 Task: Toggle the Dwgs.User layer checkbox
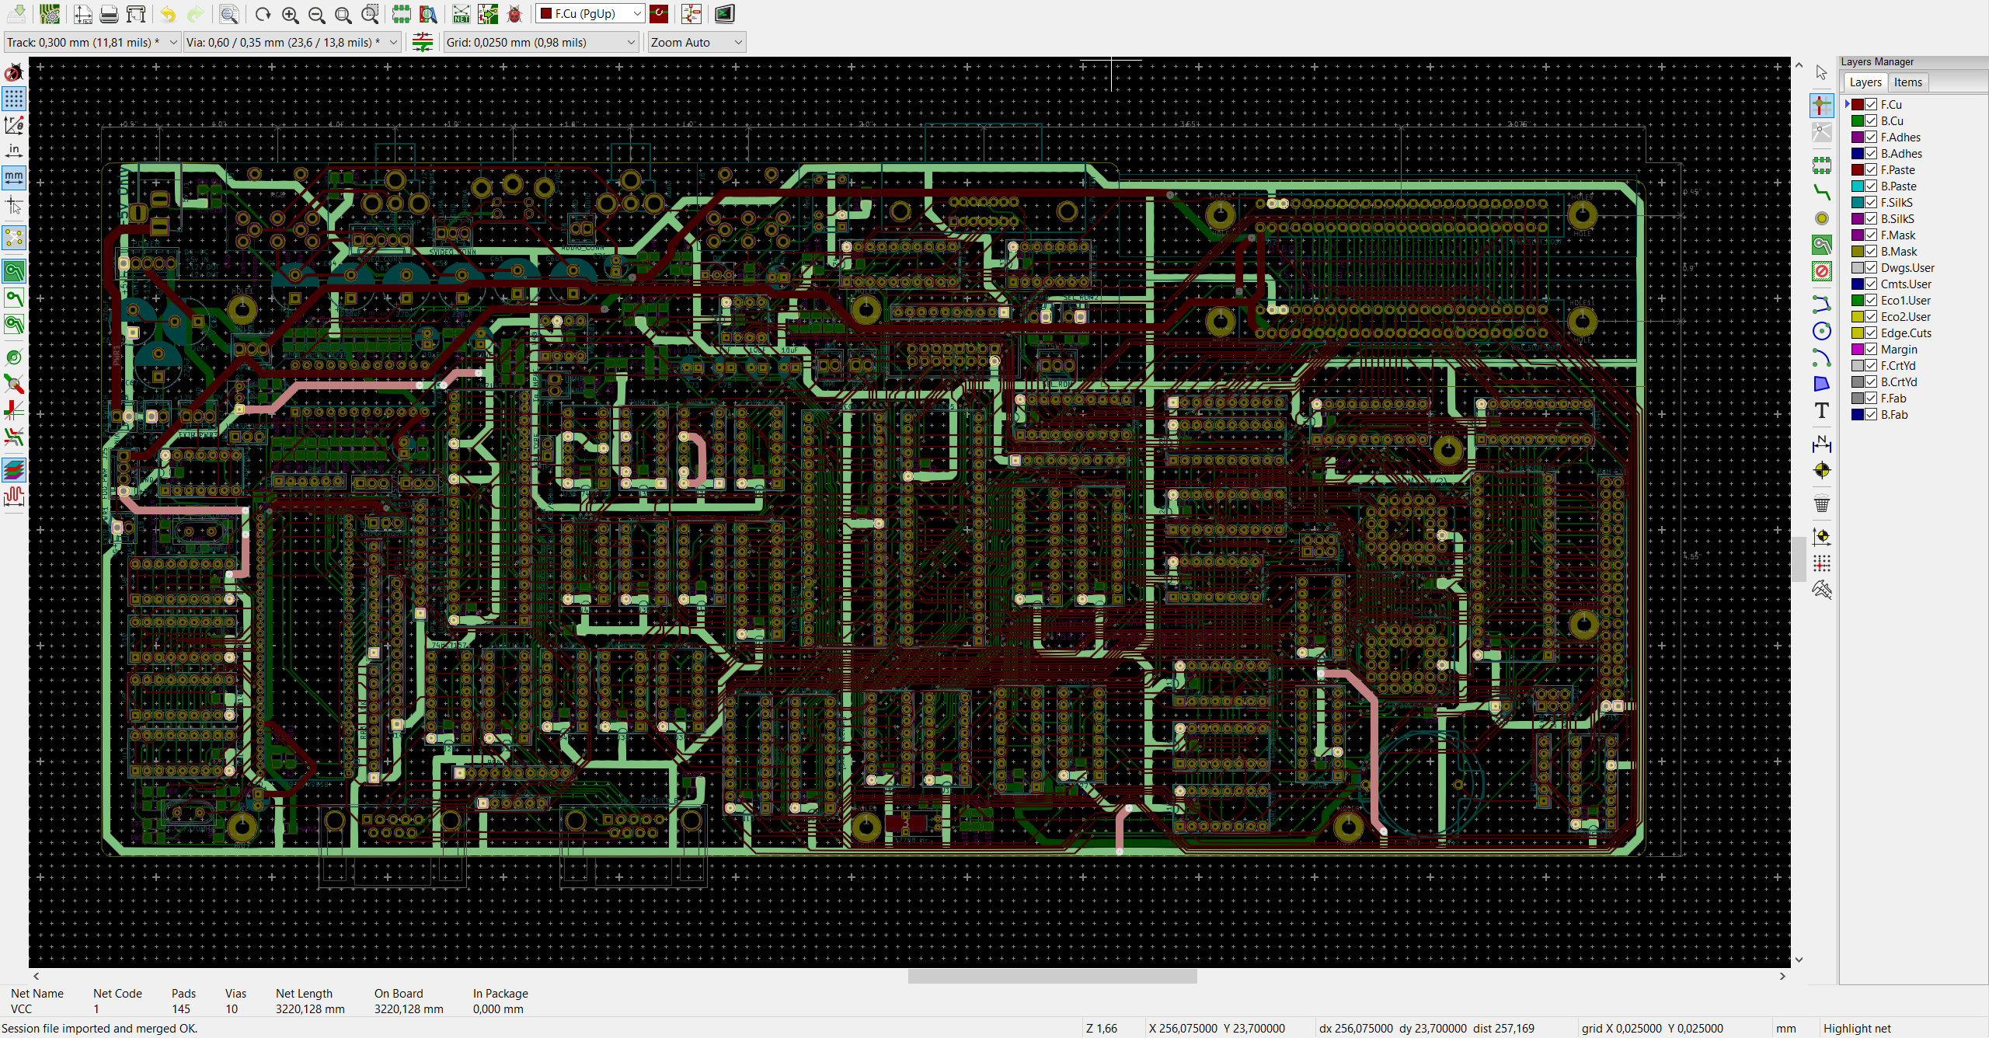(x=1872, y=267)
